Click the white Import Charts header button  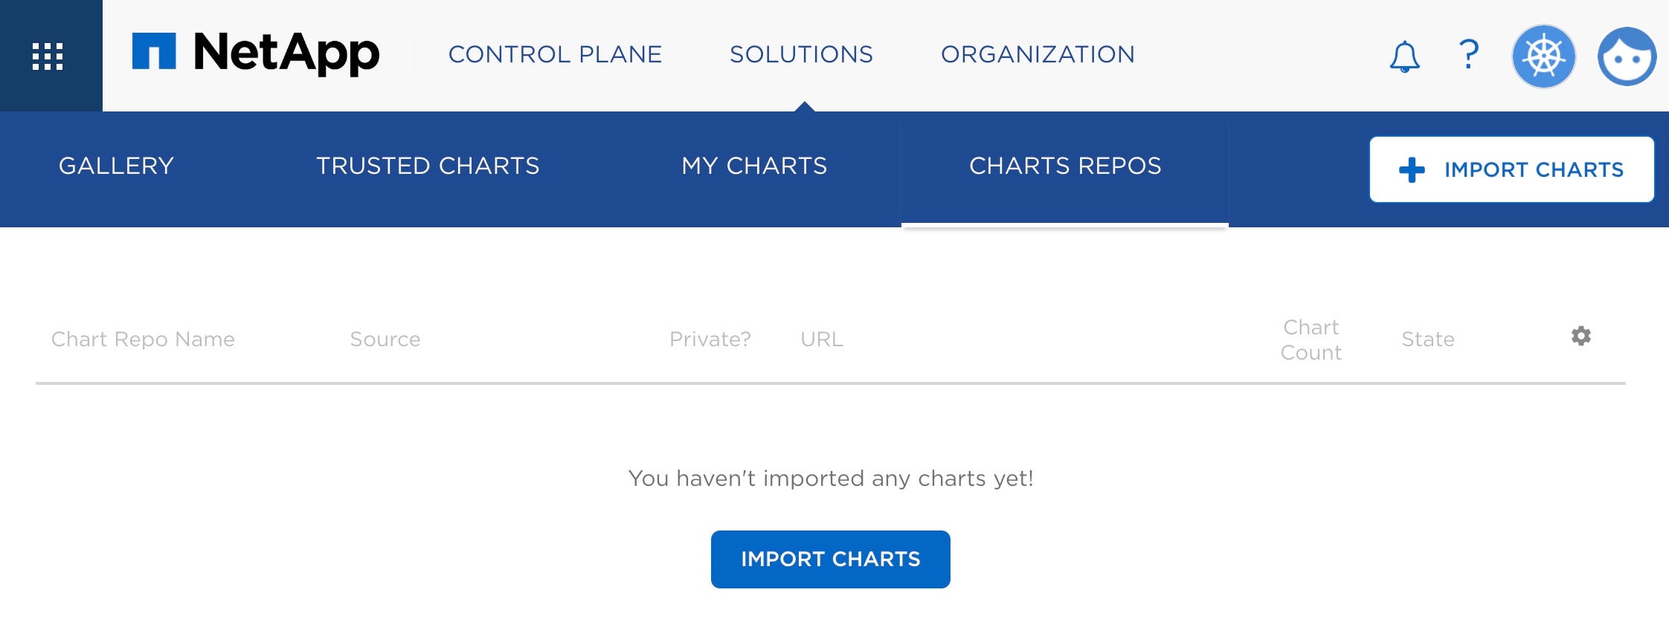click(1511, 169)
